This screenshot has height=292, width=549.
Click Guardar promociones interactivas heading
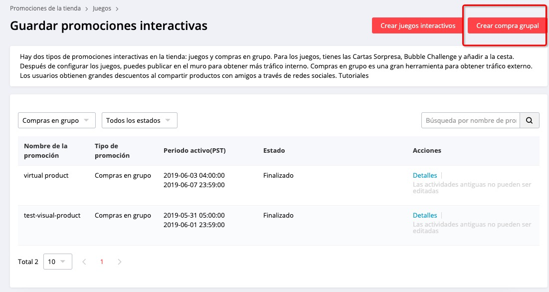(109, 25)
